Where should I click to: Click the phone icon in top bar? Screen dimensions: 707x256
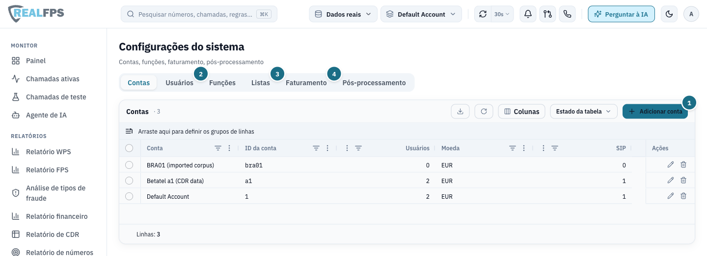[567, 14]
